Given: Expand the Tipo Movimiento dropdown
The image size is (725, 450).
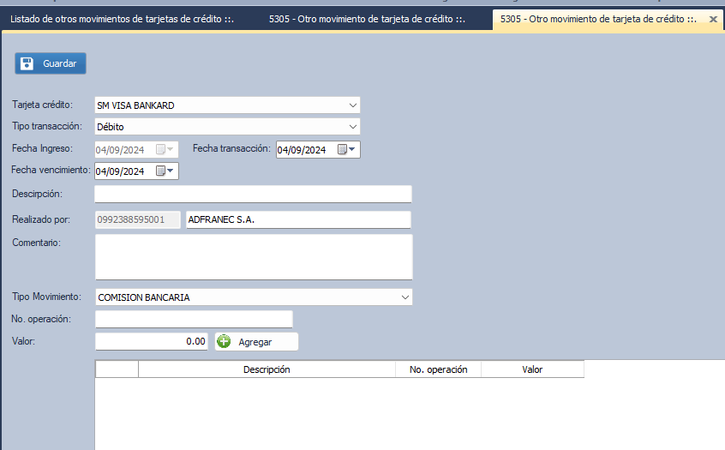Looking at the screenshot, I should (x=404, y=297).
